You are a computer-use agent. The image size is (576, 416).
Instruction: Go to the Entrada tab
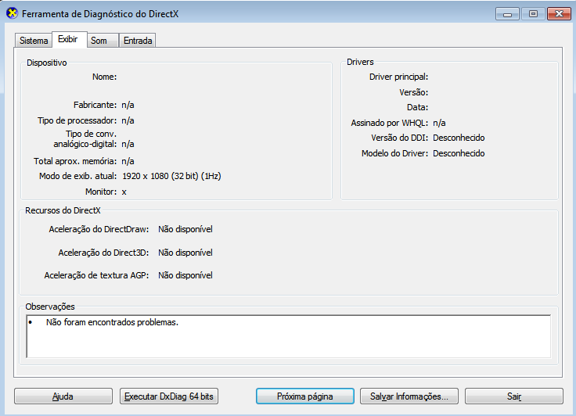(x=138, y=41)
